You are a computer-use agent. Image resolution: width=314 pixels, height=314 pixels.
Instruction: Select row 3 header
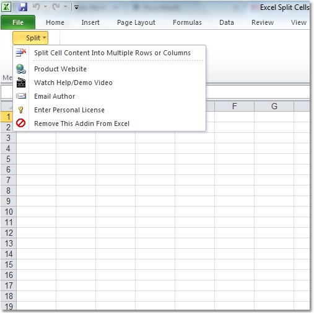[x=8, y=138]
